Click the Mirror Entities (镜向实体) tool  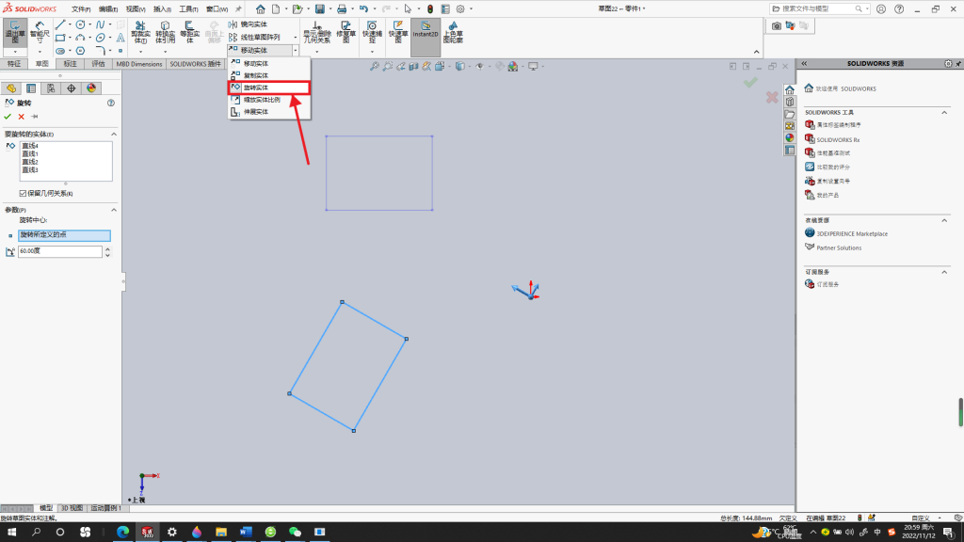click(249, 24)
